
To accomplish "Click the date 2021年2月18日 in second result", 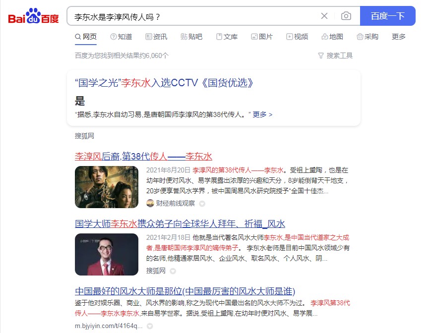I will (168, 237).
